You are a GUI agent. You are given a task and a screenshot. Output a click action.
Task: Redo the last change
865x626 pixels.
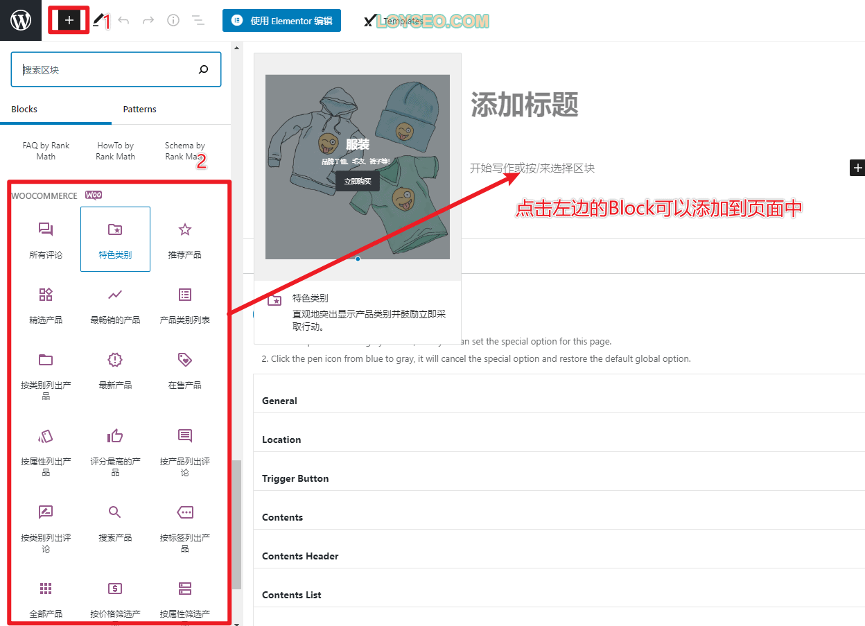148,21
